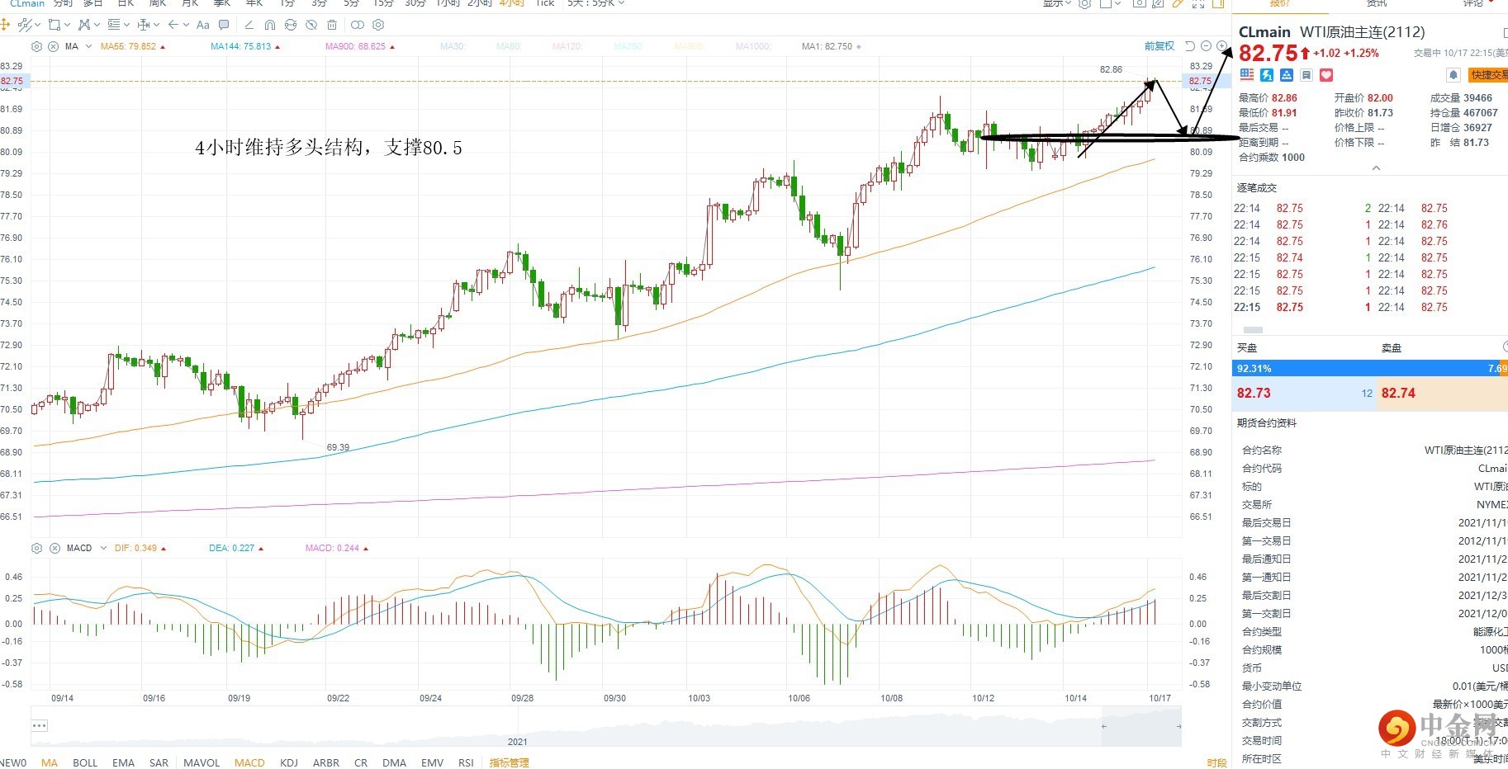Zoom out chart with minus icon

click(x=1206, y=46)
